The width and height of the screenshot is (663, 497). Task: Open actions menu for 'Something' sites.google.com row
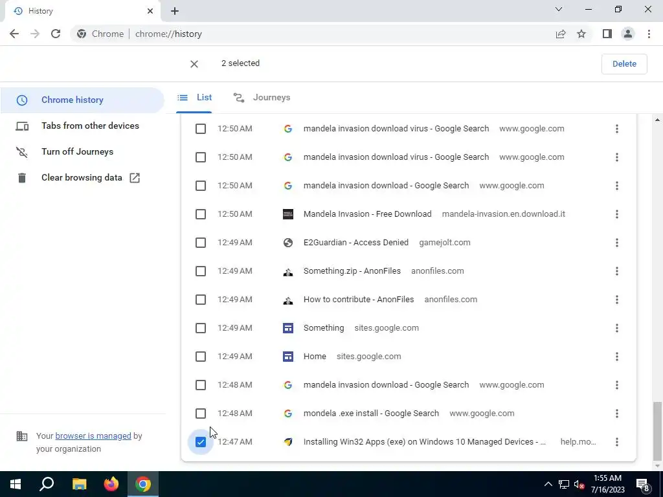tap(617, 328)
